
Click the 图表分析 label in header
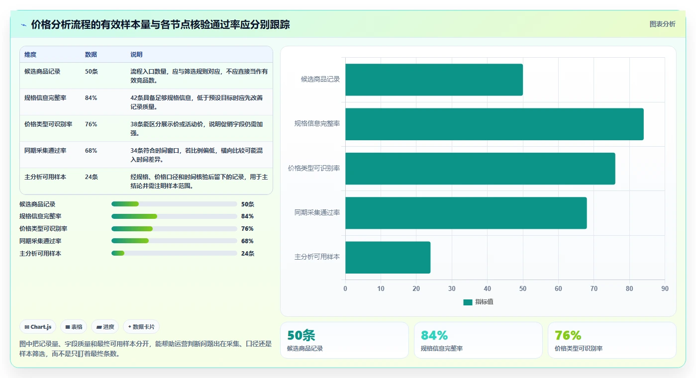(x=662, y=24)
